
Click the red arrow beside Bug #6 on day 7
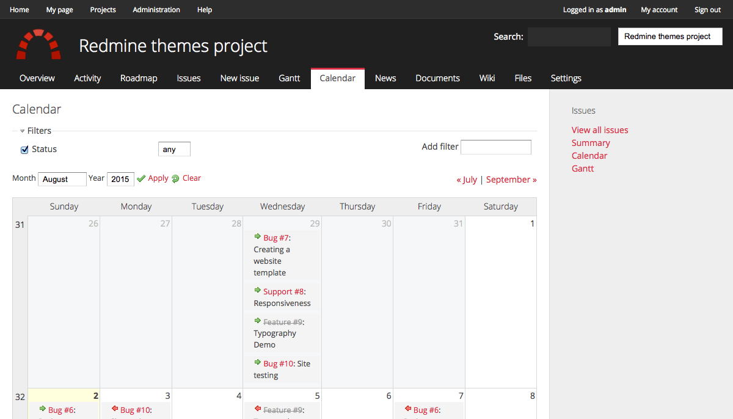pos(407,409)
